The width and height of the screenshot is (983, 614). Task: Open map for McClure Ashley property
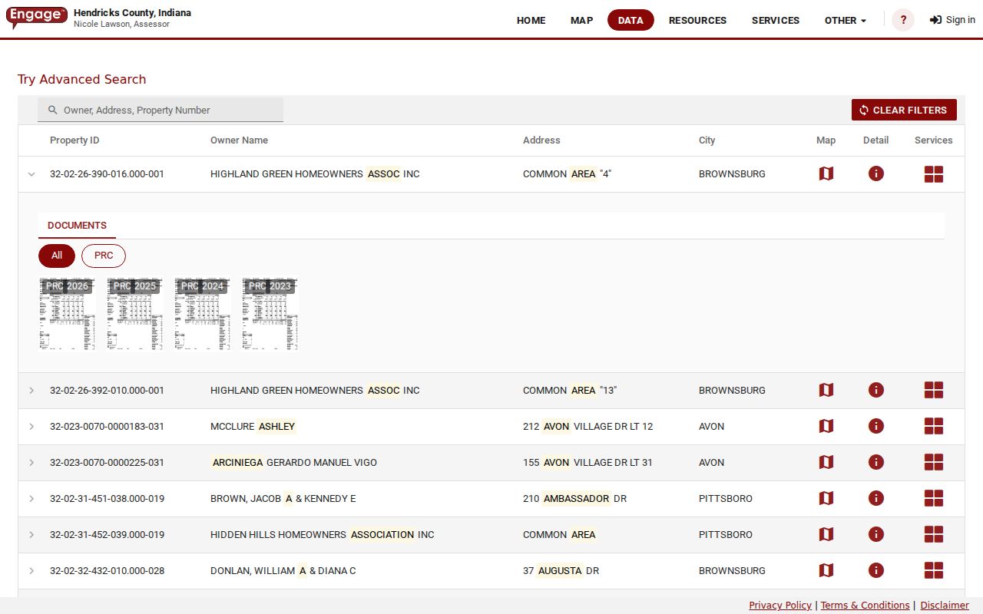[826, 427]
